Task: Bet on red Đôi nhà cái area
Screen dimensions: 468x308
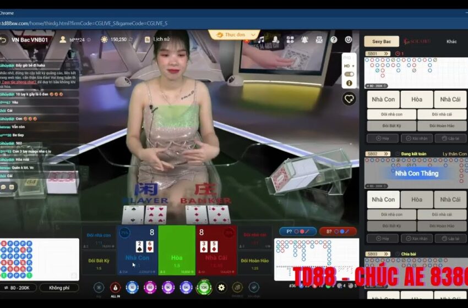Action: (254, 238)
